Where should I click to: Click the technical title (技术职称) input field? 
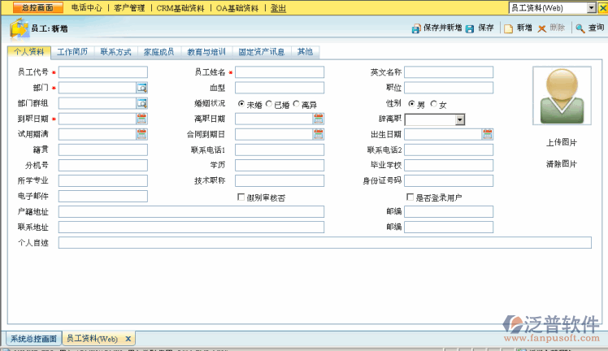(x=280, y=180)
